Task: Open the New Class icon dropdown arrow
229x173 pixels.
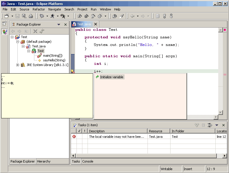Action: [x=105, y=16]
